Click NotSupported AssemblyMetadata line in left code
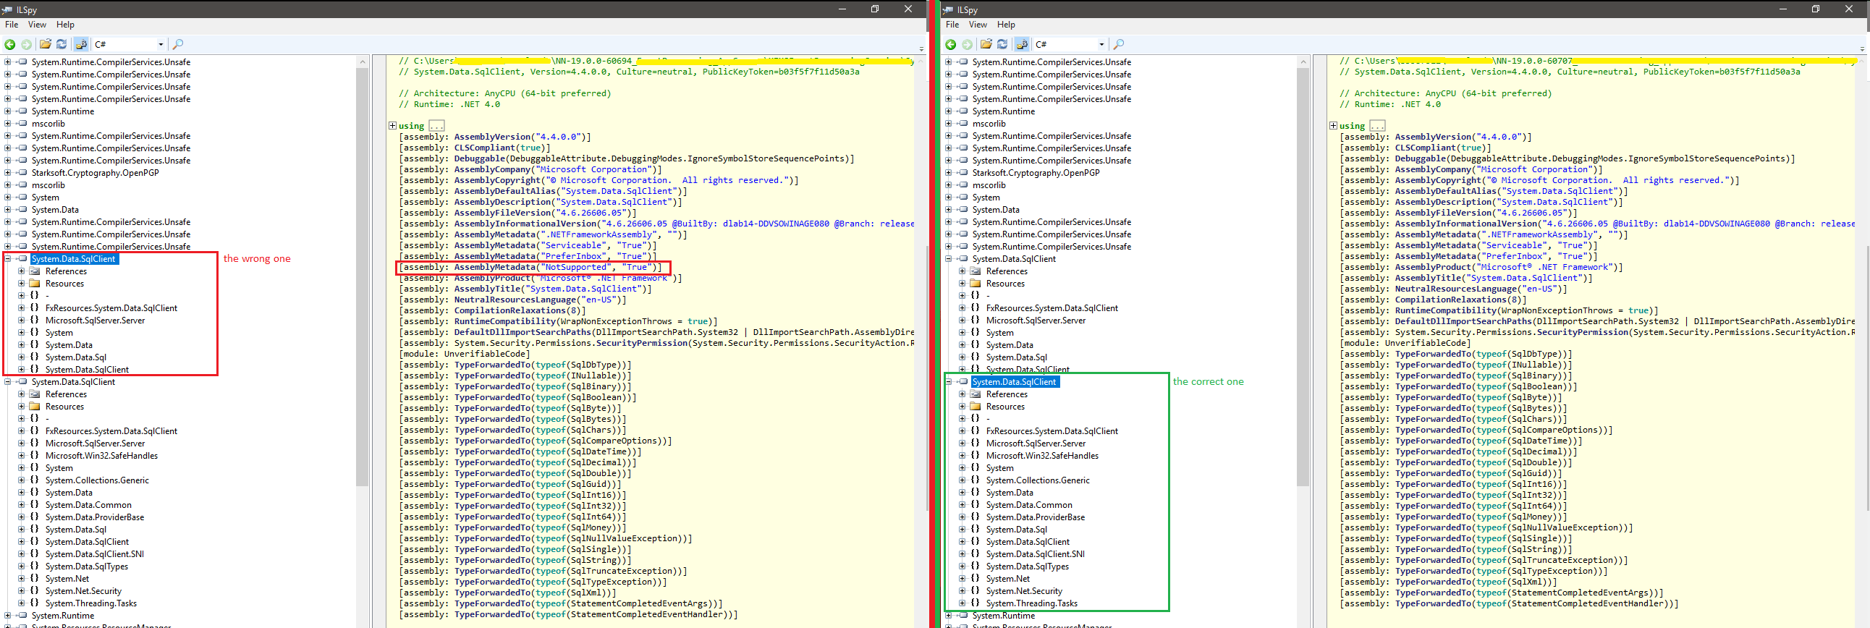1870x628 pixels. click(530, 267)
